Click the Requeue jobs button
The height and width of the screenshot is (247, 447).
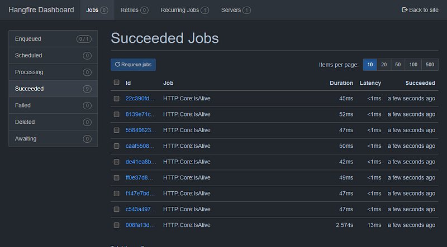[133, 65]
